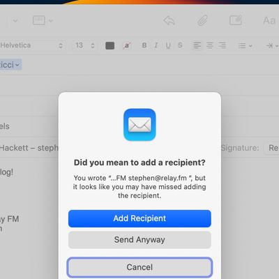Align text left
Screen dimensions: 279x279
tap(197, 45)
